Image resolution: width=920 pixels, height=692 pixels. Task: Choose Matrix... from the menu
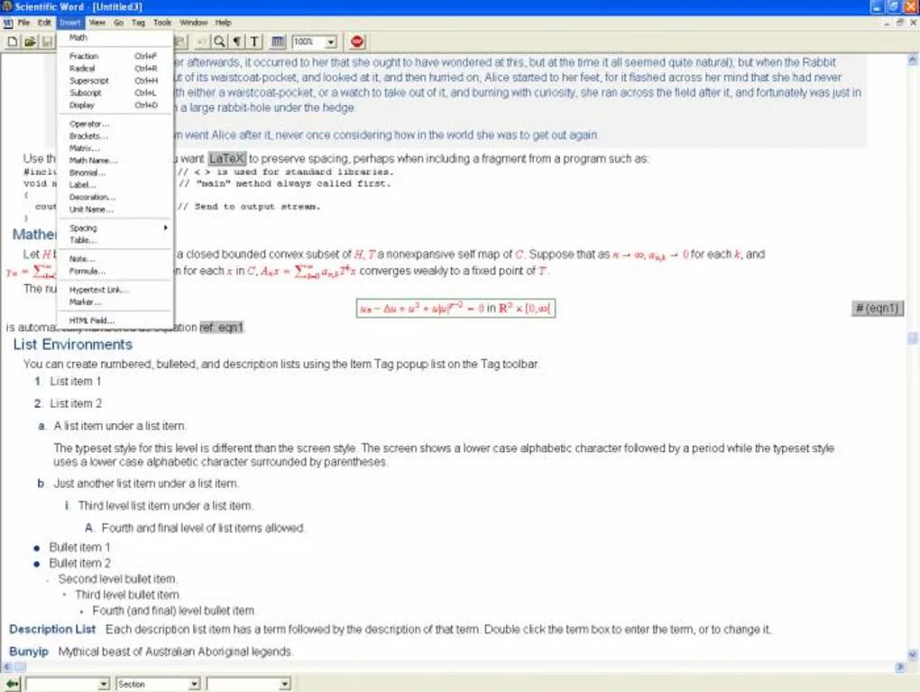115,149
